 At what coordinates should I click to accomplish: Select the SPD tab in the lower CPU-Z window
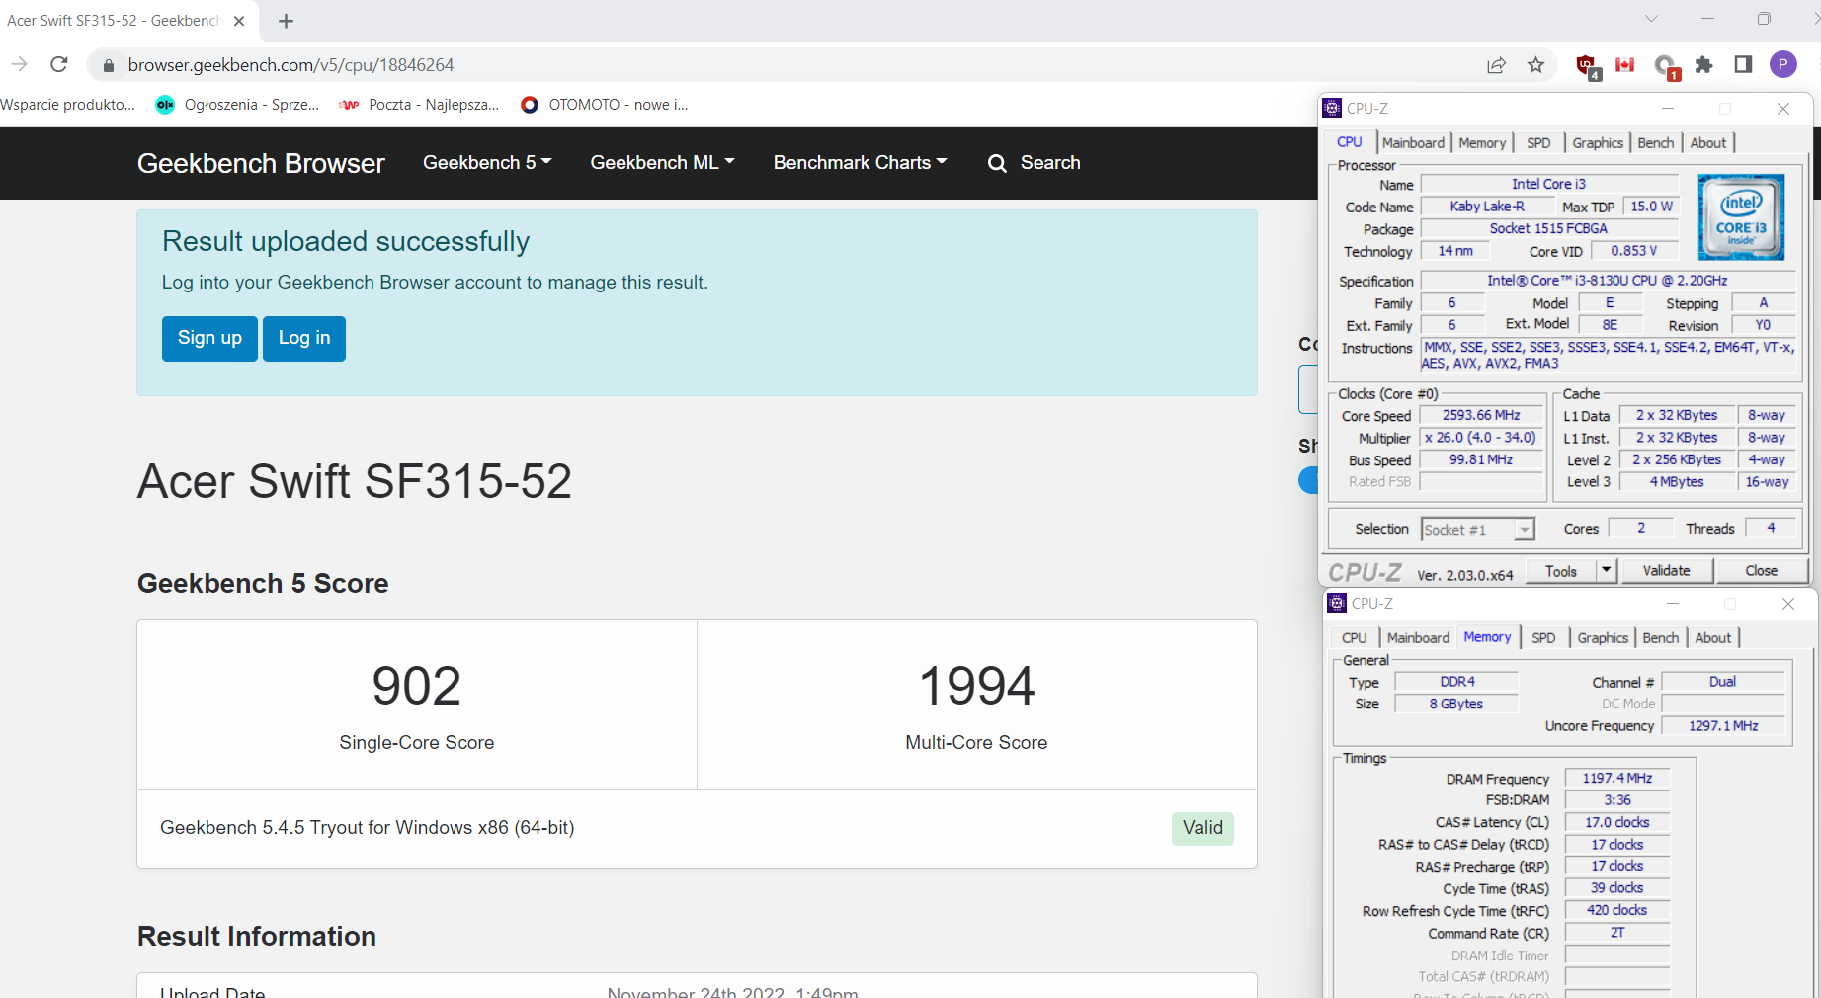coord(1543,638)
